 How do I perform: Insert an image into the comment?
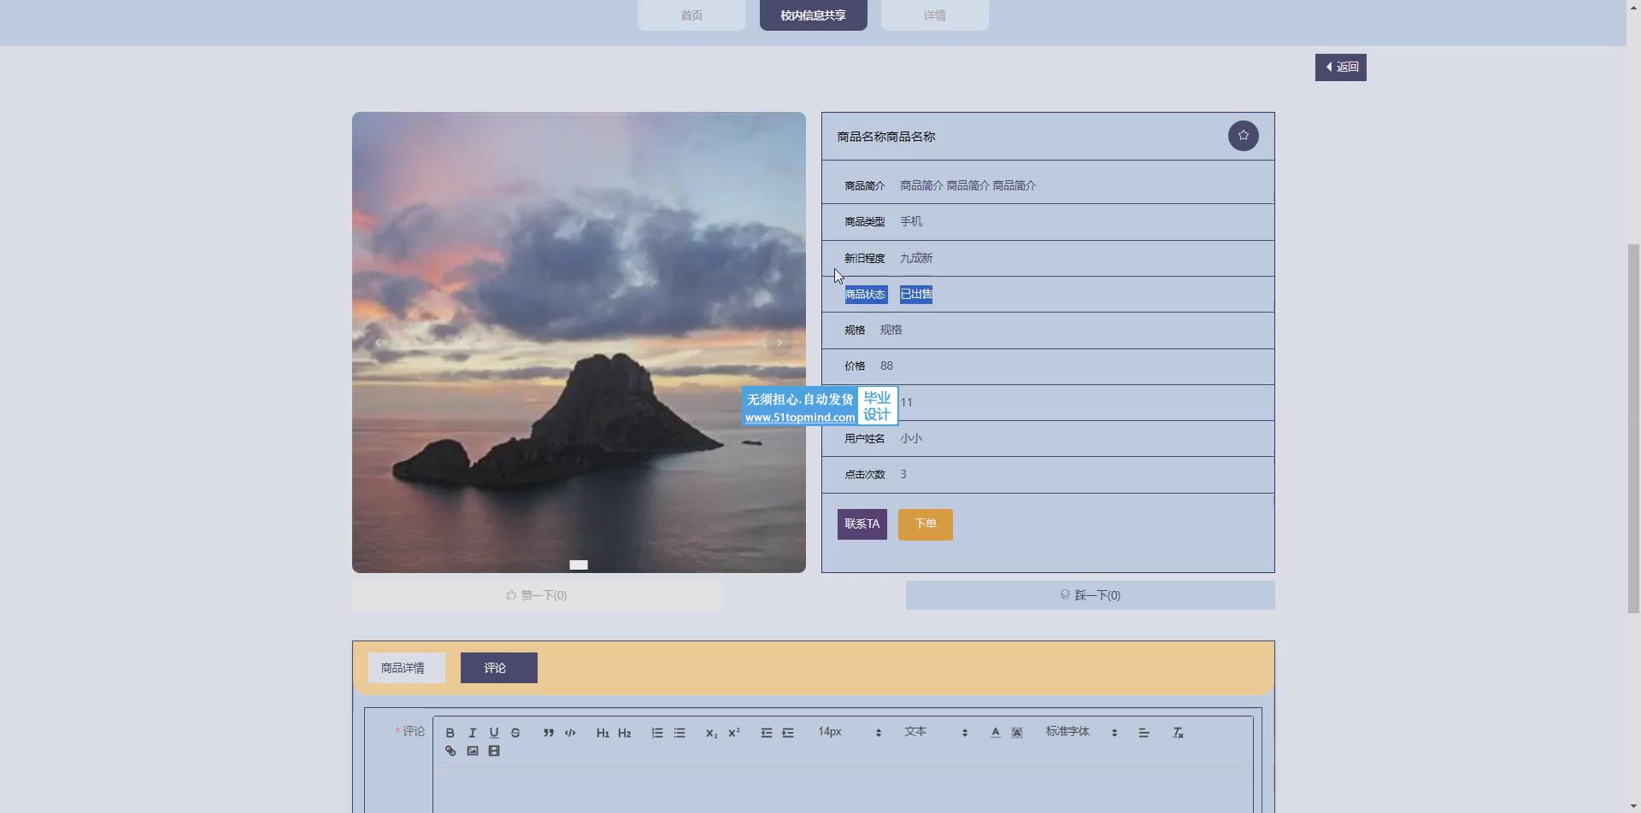[473, 752]
